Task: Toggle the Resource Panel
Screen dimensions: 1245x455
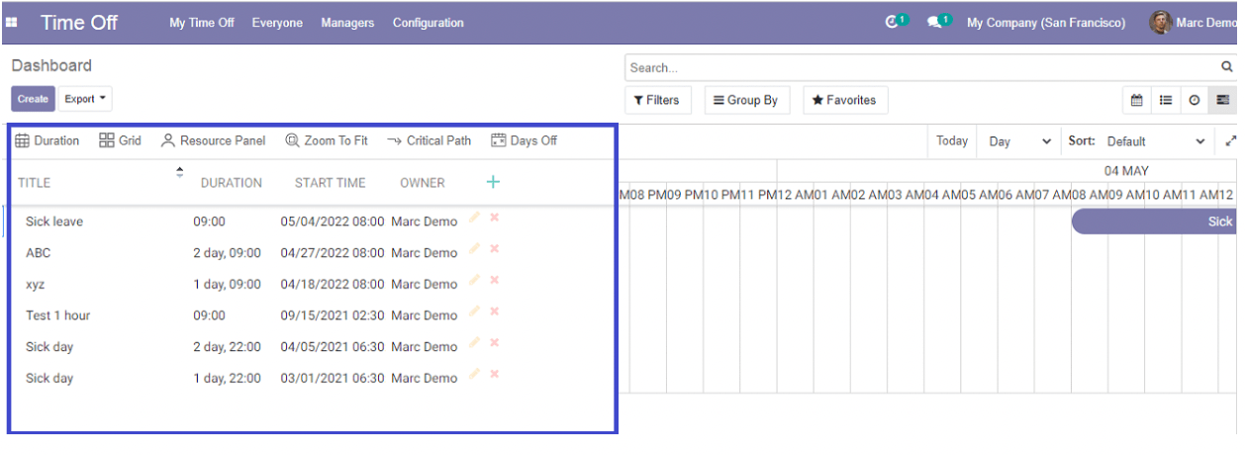Action: pos(213,140)
